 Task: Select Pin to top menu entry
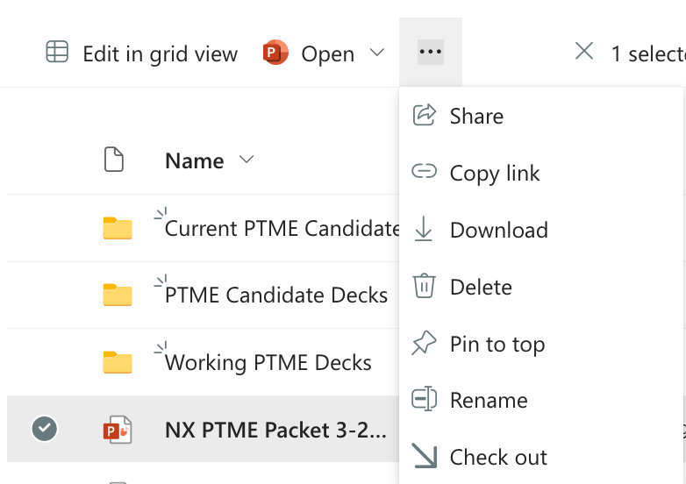pyautogui.click(x=497, y=344)
